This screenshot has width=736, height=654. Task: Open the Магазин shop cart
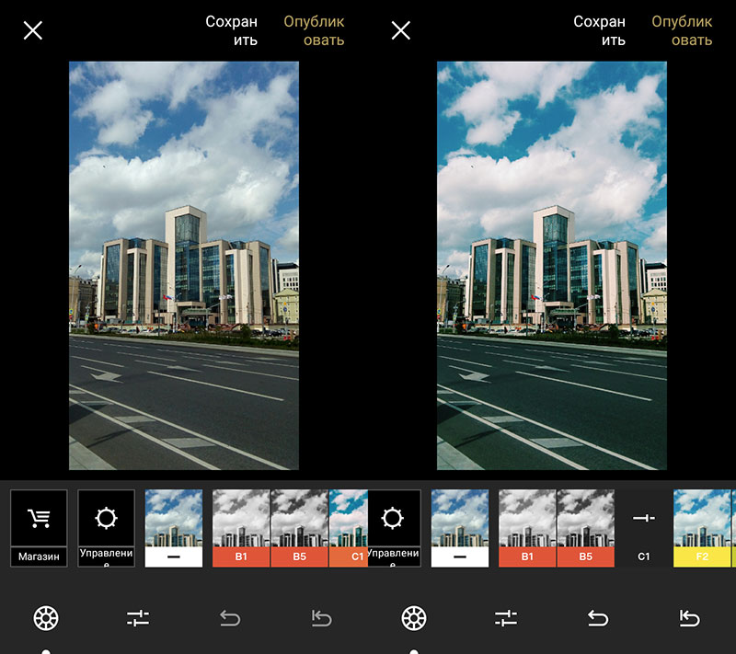pos(39,528)
